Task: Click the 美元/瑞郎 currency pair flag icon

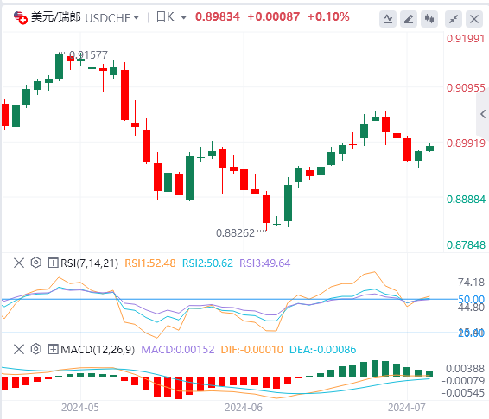Action: (x=21, y=18)
